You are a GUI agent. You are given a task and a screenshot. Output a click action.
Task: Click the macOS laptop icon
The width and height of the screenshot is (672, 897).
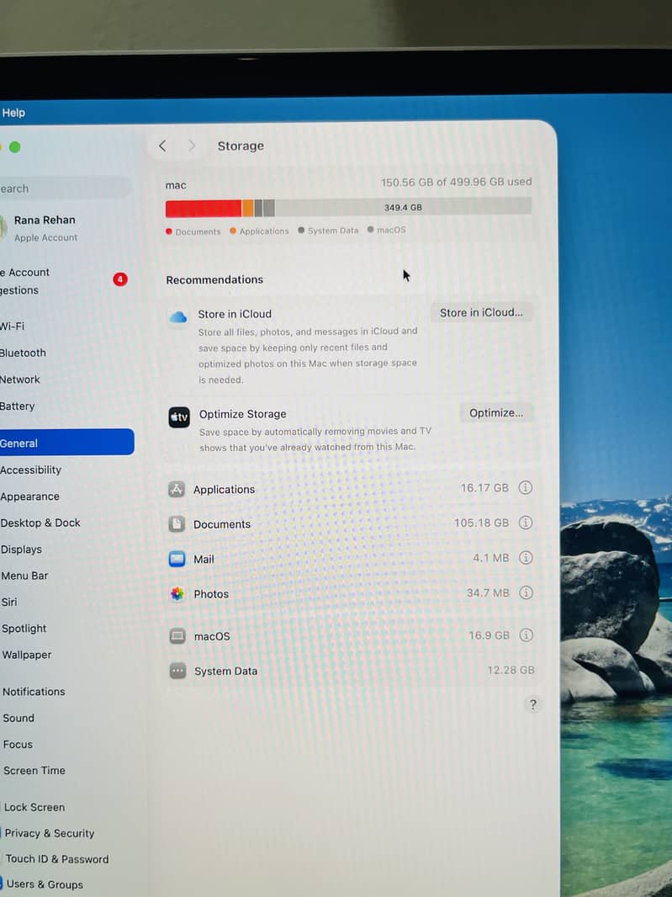click(177, 635)
